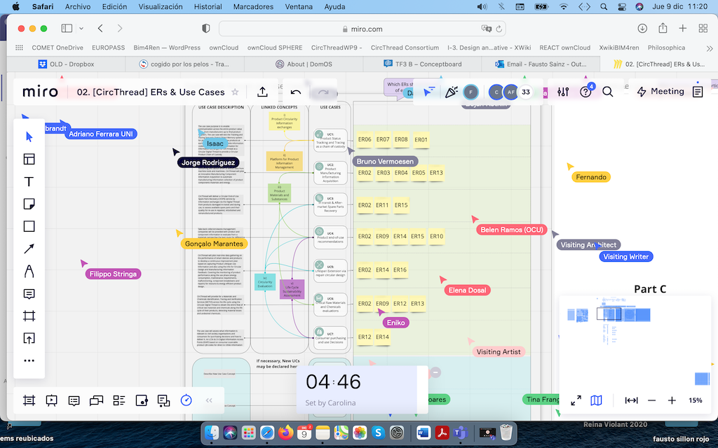Select the Frame tool in left toolbar

(29, 316)
